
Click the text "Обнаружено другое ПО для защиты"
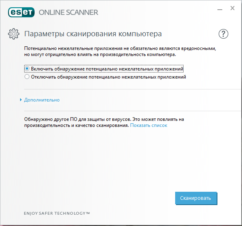click(65, 119)
